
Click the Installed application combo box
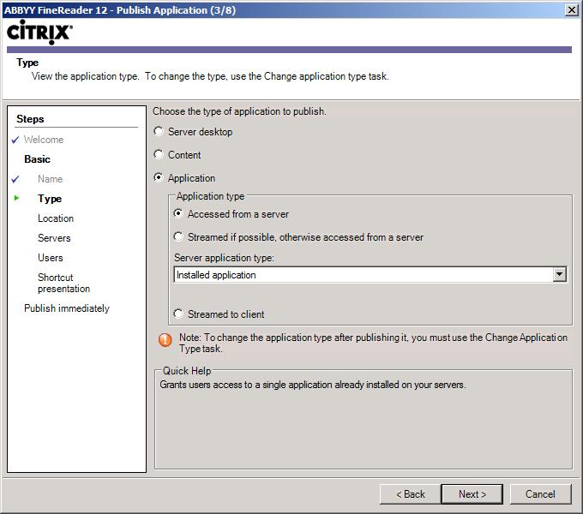(x=370, y=275)
